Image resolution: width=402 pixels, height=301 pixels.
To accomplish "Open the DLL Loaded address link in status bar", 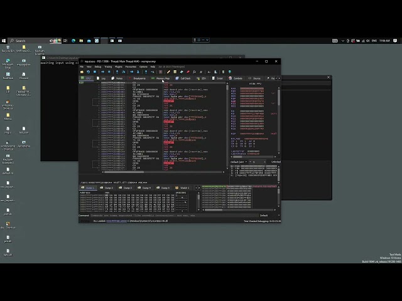I will (116, 221).
